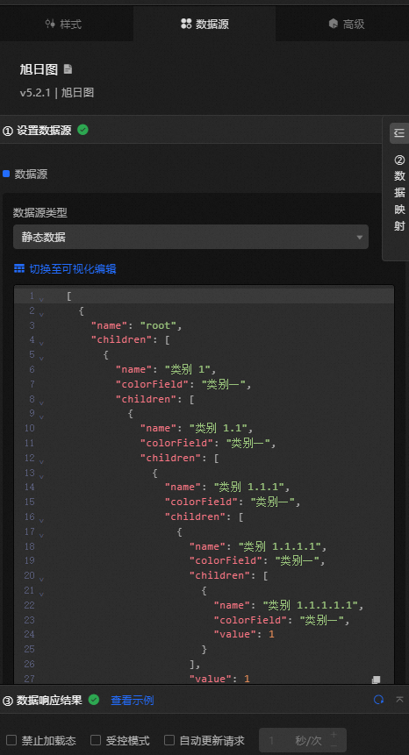The height and width of the screenshot is (755, 409).
Task: Open the 数据映射 step panel
Action: point(399,193)
